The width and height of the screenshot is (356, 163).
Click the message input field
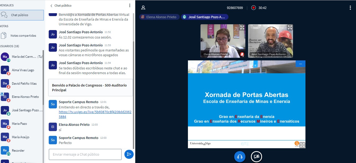[85, 154]
